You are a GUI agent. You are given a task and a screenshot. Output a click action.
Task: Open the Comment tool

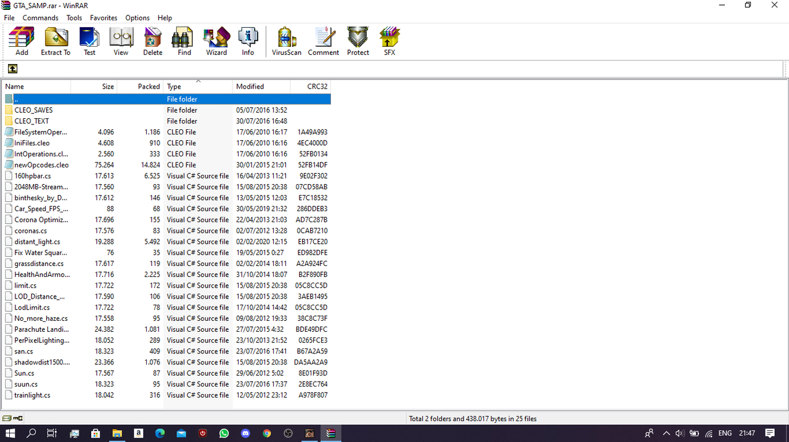point(324,41)
